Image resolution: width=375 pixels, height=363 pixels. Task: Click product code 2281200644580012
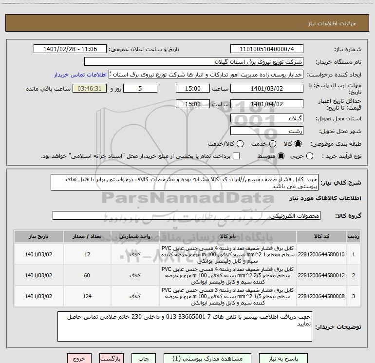321,275
